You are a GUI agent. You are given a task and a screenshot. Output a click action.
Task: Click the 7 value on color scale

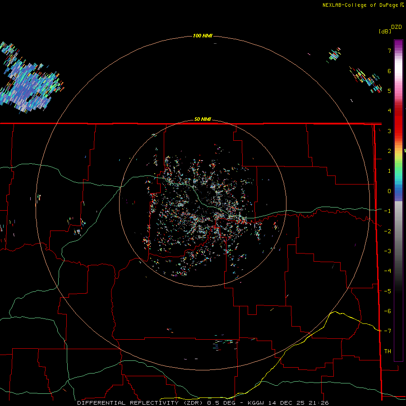[x=389, y=51]
